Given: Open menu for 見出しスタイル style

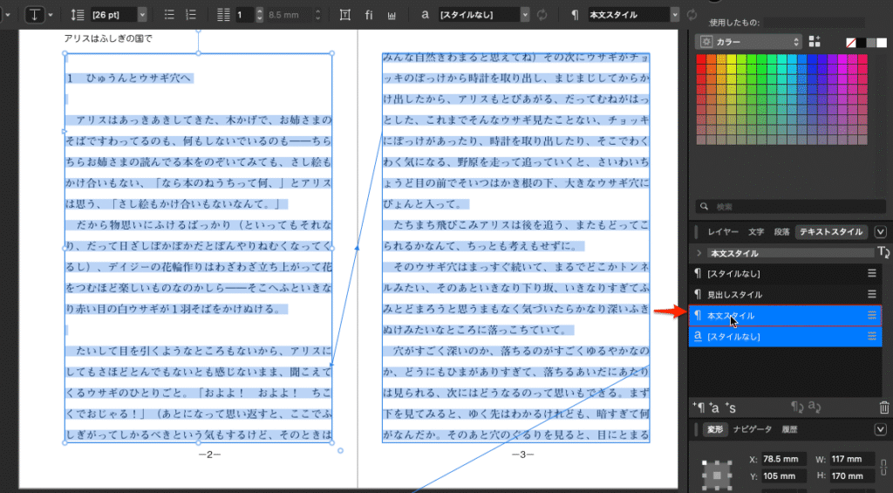Looking at the screenshot, I should coord(869,295).
